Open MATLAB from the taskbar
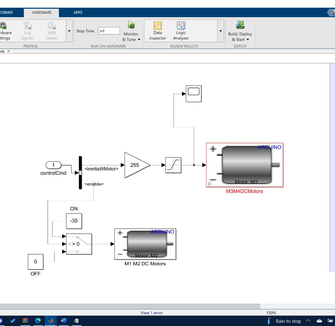 [x=51, y=321]
